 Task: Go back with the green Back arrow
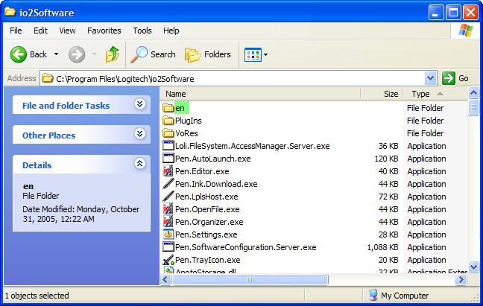pos(19,54)
